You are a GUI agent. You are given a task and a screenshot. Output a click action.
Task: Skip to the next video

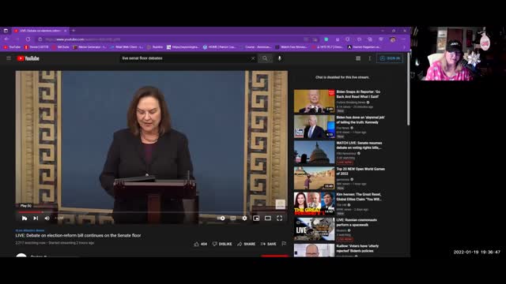tap(36, 219)
